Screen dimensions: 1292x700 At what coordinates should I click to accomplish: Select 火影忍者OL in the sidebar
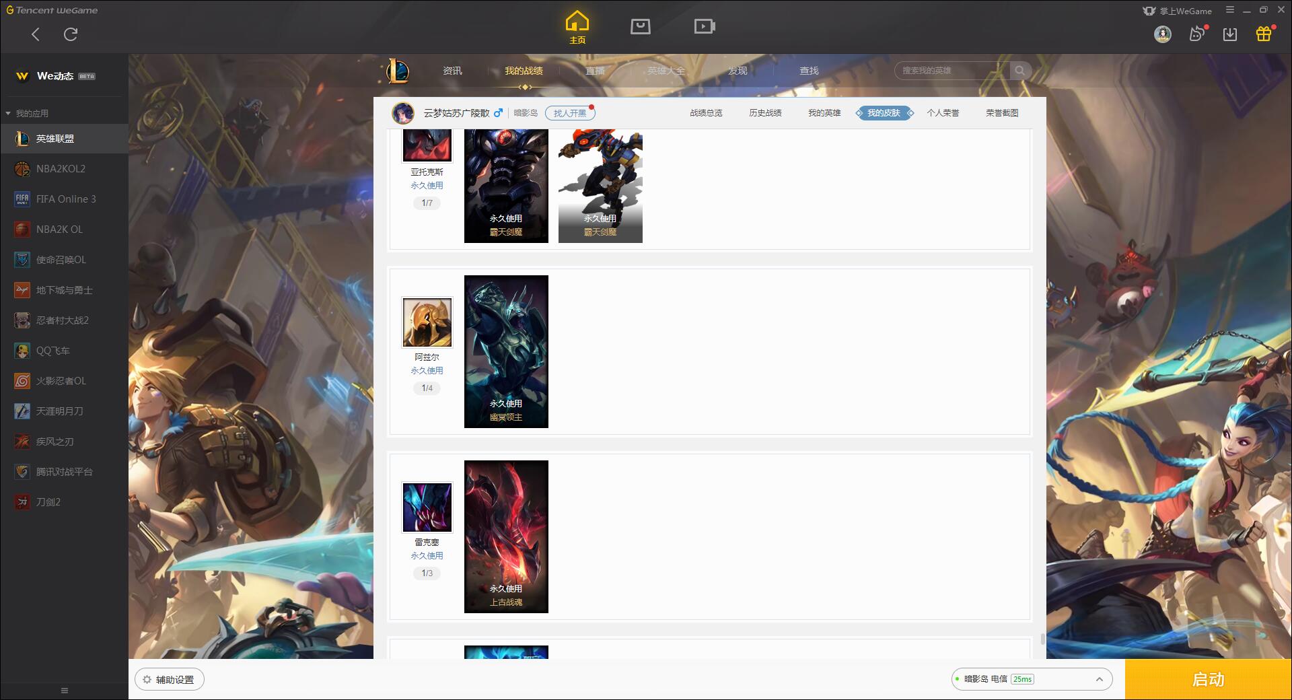64,381
